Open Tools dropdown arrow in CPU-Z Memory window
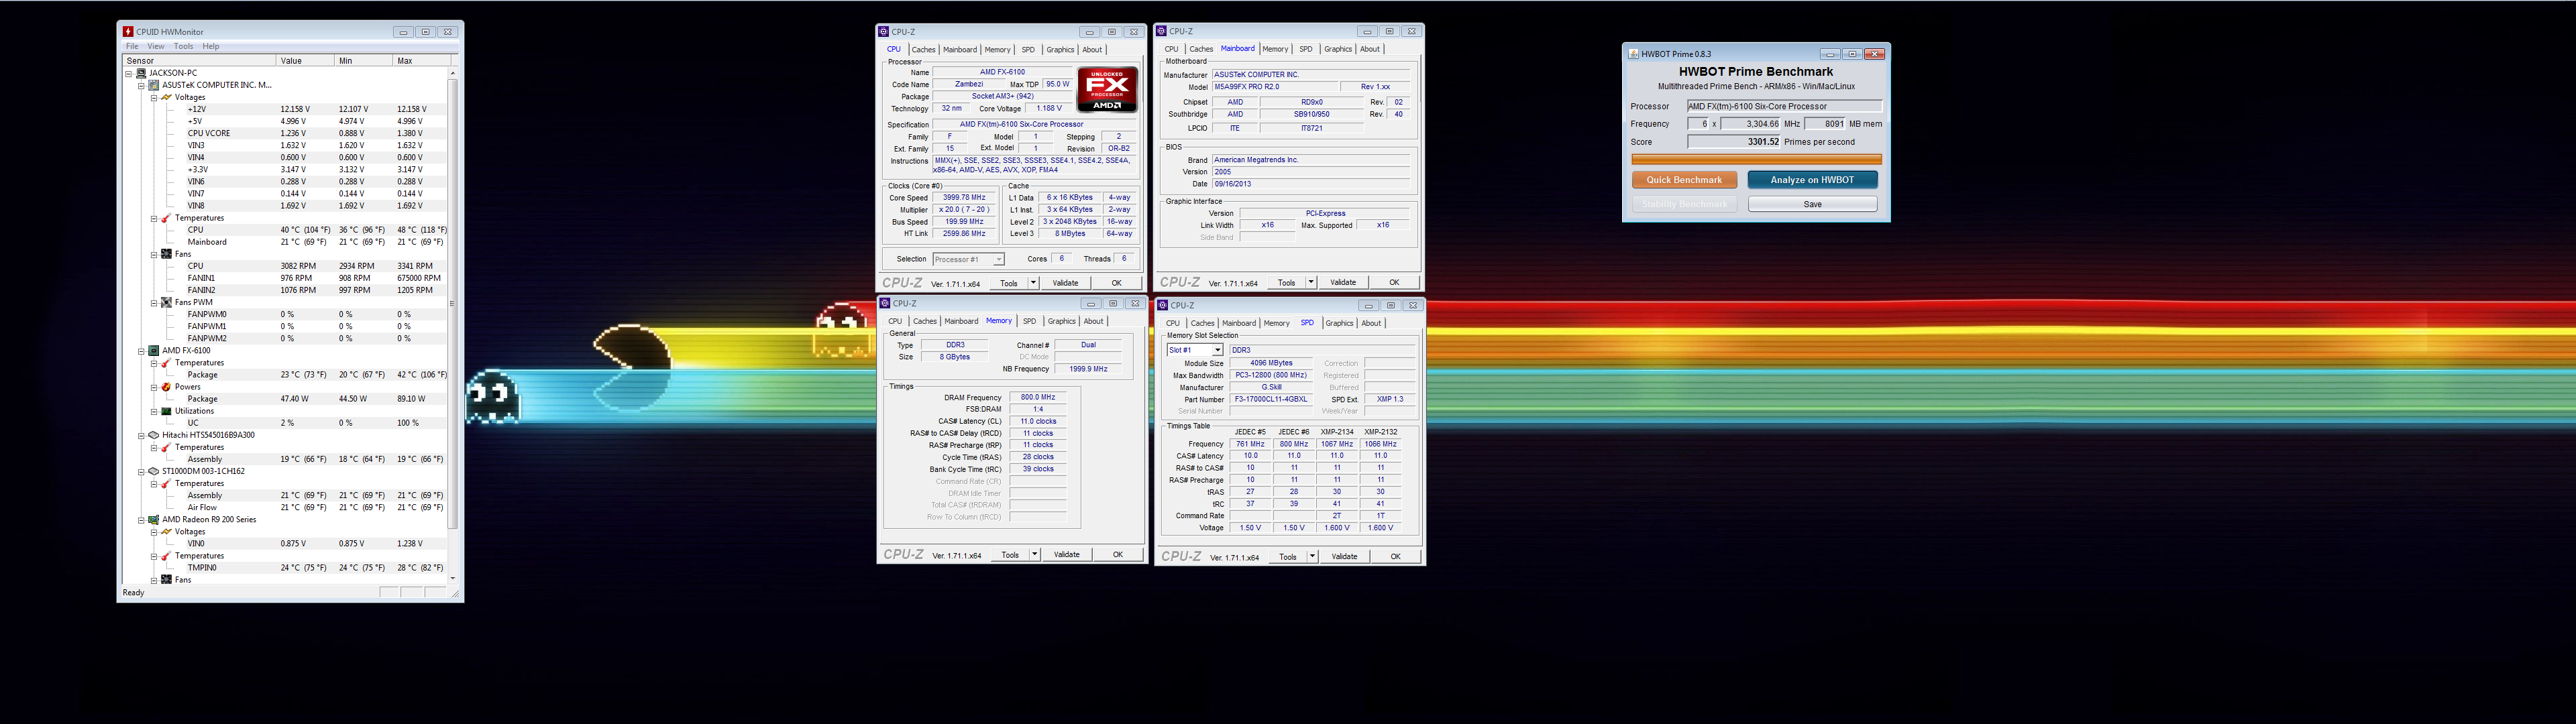The image size is (2576, 724). pos(1034,554)
